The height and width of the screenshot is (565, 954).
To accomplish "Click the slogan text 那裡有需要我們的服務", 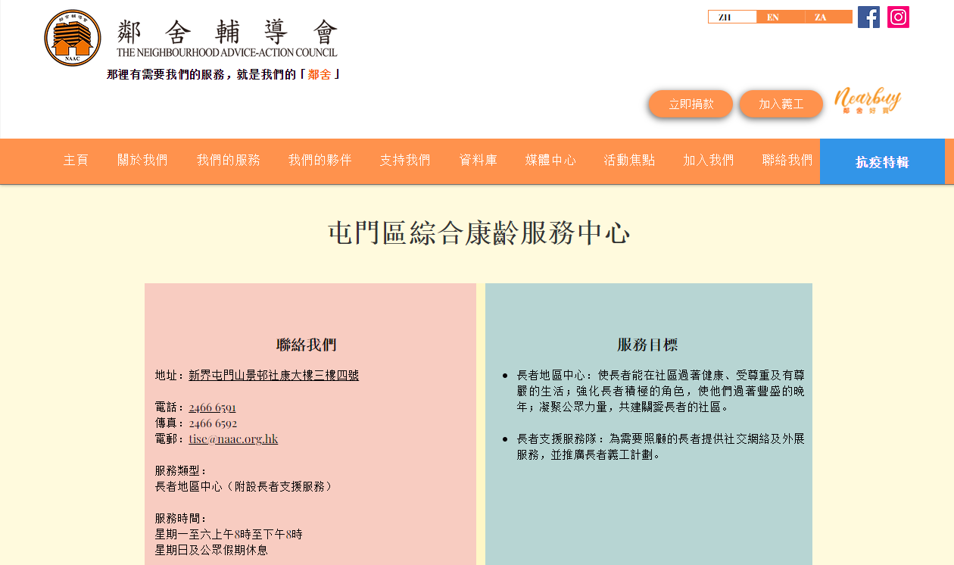I will tap(166, 74).
